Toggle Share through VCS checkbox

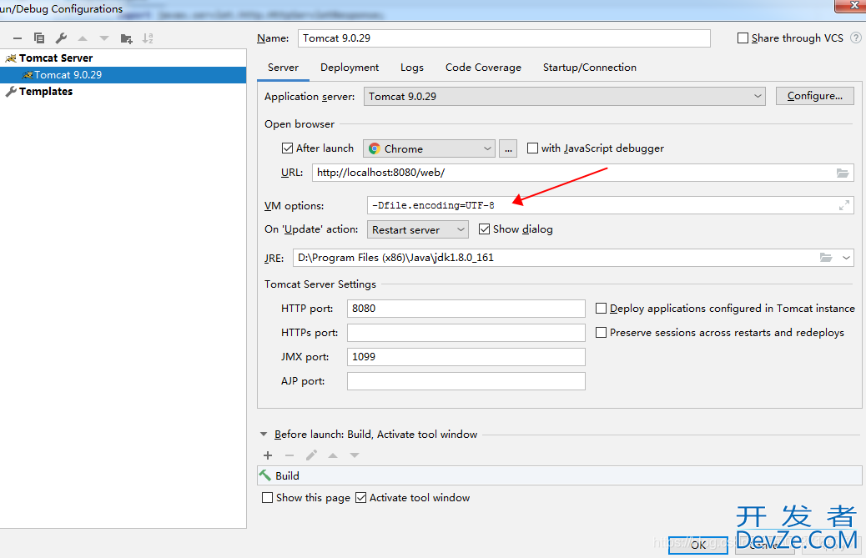(x=743, y=38)
